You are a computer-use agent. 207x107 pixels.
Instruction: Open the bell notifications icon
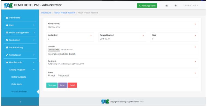tap(176, 5)
